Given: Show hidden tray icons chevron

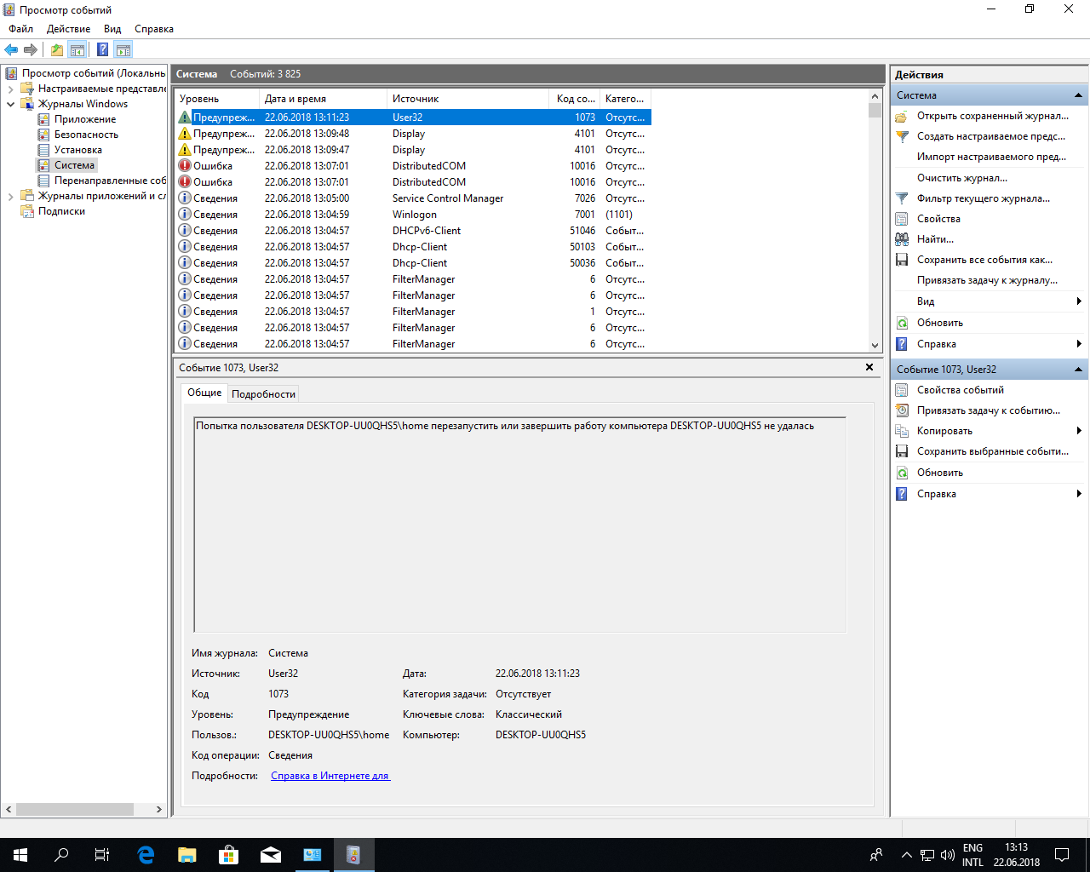Looking at the screenshot, I should tap(906, 855).
